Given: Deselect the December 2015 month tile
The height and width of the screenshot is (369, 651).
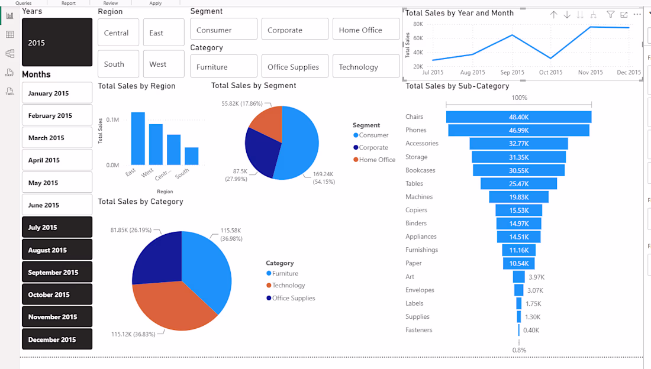Looking at the screenshot, I should [x=57, y=339].
